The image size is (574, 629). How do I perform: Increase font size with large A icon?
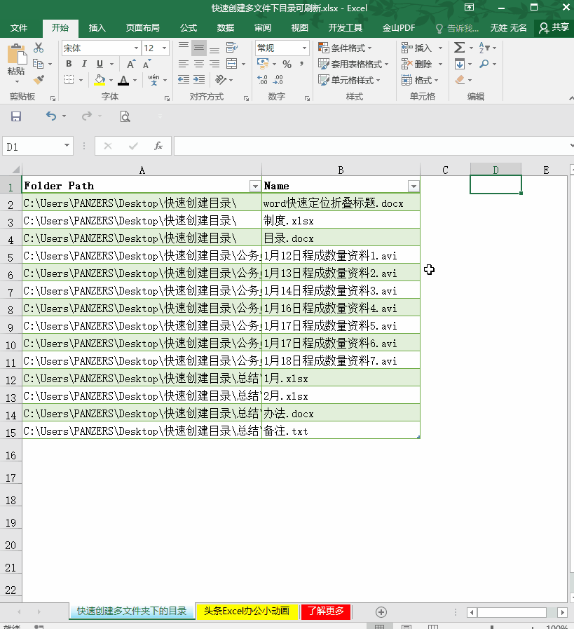pyautogui.click(x=131, y=64)
